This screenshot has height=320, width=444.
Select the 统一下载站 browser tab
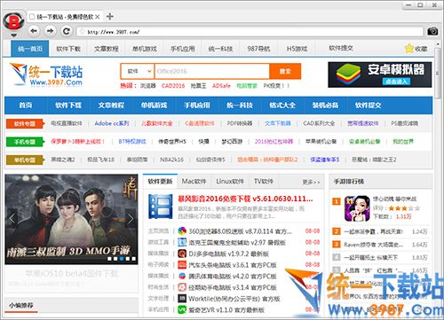(x=65, y=17)
